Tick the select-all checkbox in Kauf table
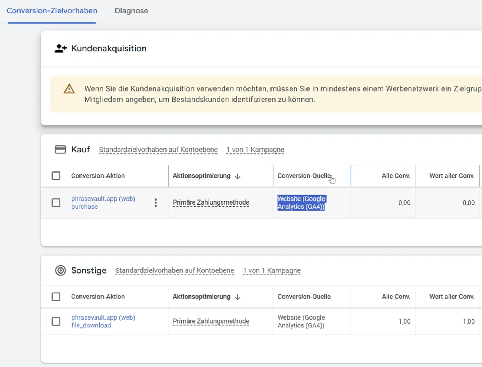Image resolution: width=482 pixels, height=367 pixels. coord(56,176)
